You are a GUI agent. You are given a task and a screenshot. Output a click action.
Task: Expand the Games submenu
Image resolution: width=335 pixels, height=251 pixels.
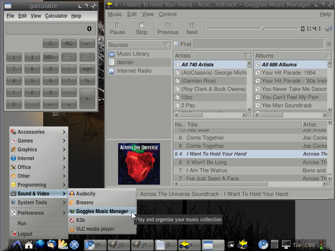pyautogui.click(x=39, y=141)
